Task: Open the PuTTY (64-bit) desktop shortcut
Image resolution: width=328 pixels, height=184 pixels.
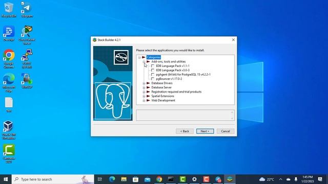Action: point(27,59)
